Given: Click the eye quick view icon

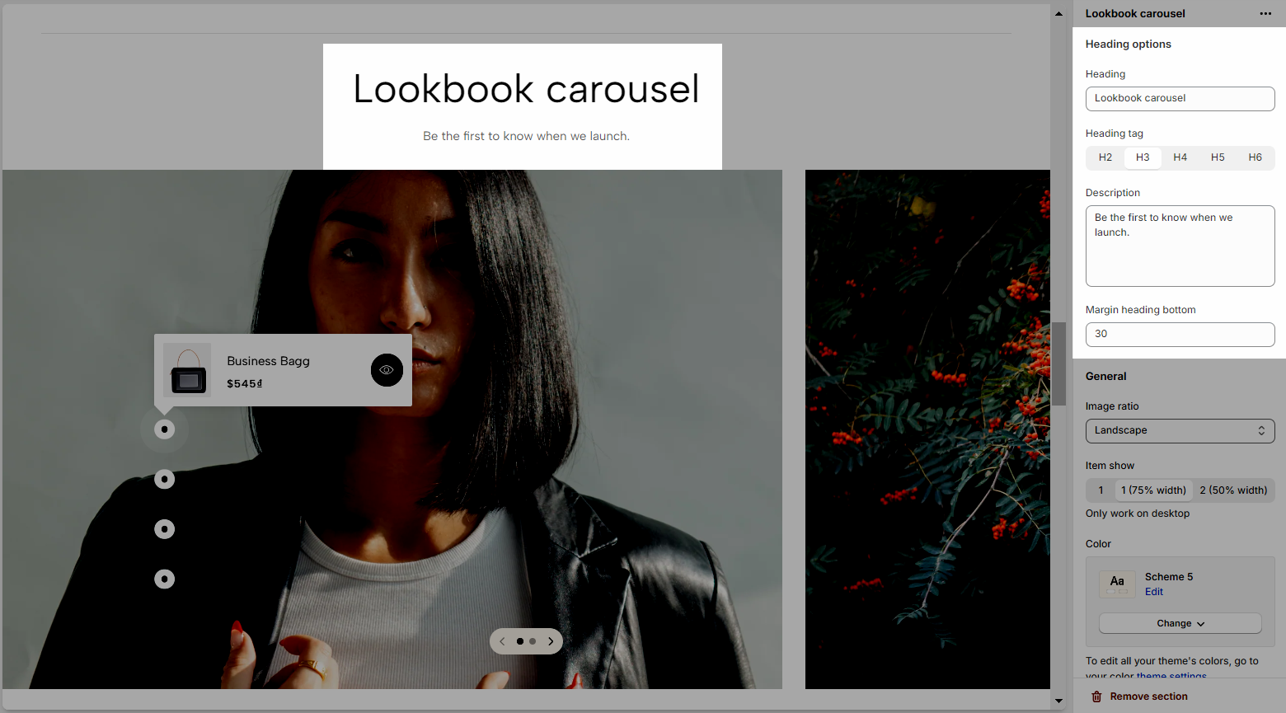Looking at the screenshot, I should tap(387, 370).
